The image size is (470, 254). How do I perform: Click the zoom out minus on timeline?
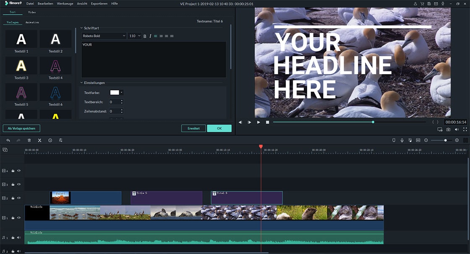coord(426,140)
